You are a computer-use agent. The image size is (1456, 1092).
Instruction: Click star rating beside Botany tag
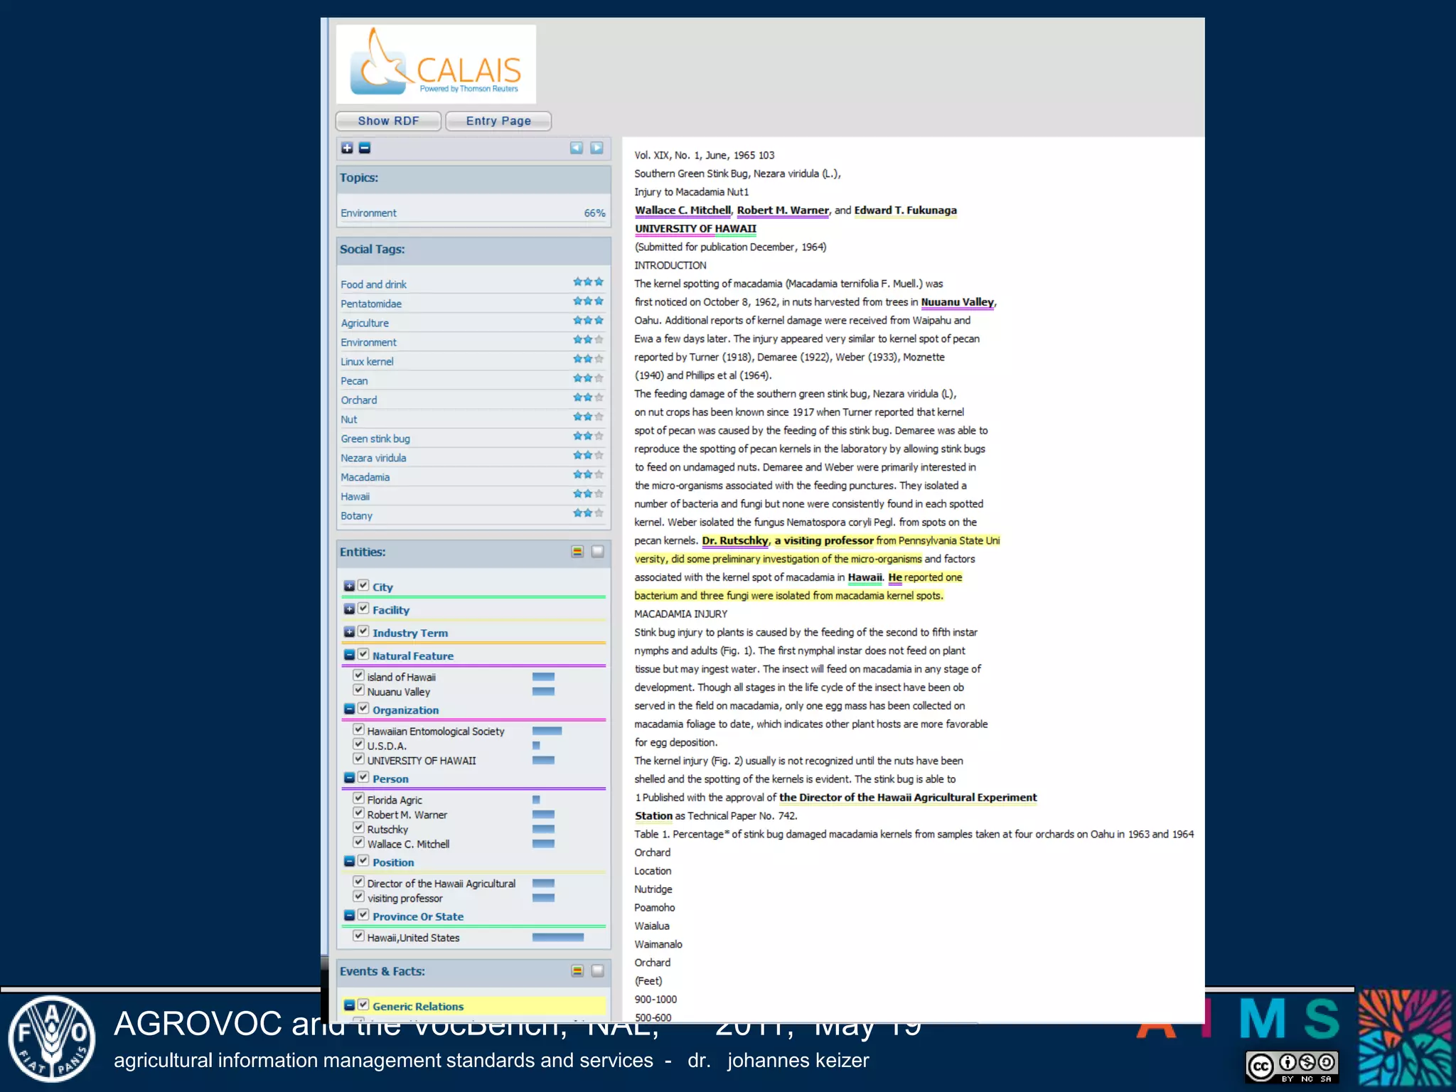click(589, 513)
